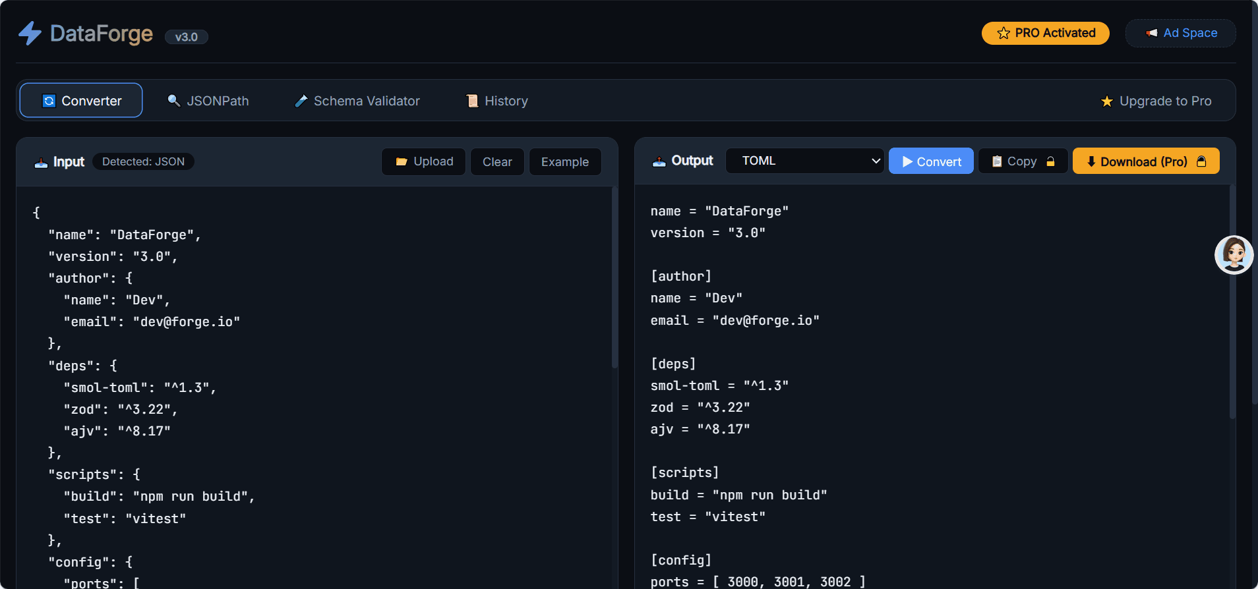This screenshot has height=589, width=1258.
Task: Click the Output panel tray icon
Action: pyautogui.click(x=659, y=161)
